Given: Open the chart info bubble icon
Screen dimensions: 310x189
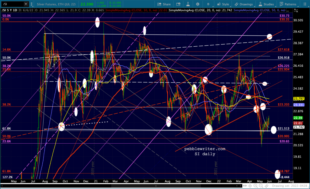Looking at the screenshot, I should pyautogui.click(x=178, y=4).
